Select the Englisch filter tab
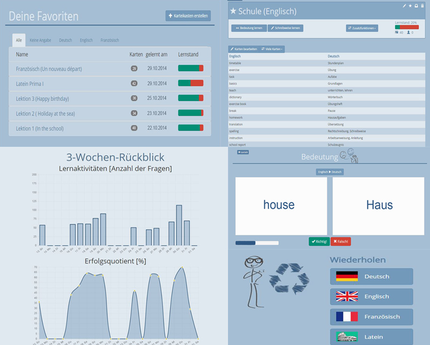 tap(86, 40)
